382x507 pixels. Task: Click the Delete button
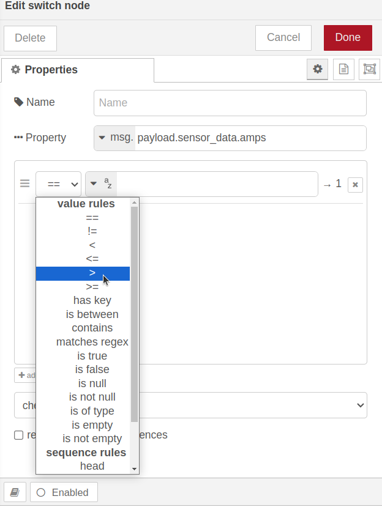tap(30, 38)
